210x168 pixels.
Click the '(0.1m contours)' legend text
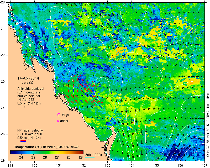29,92
